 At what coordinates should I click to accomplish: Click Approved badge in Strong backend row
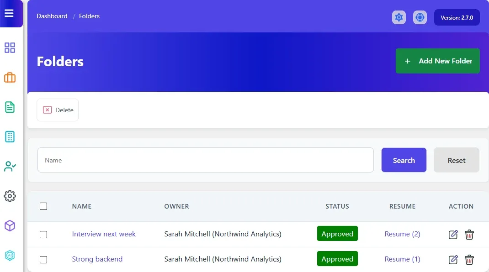(x=337, y=259)
